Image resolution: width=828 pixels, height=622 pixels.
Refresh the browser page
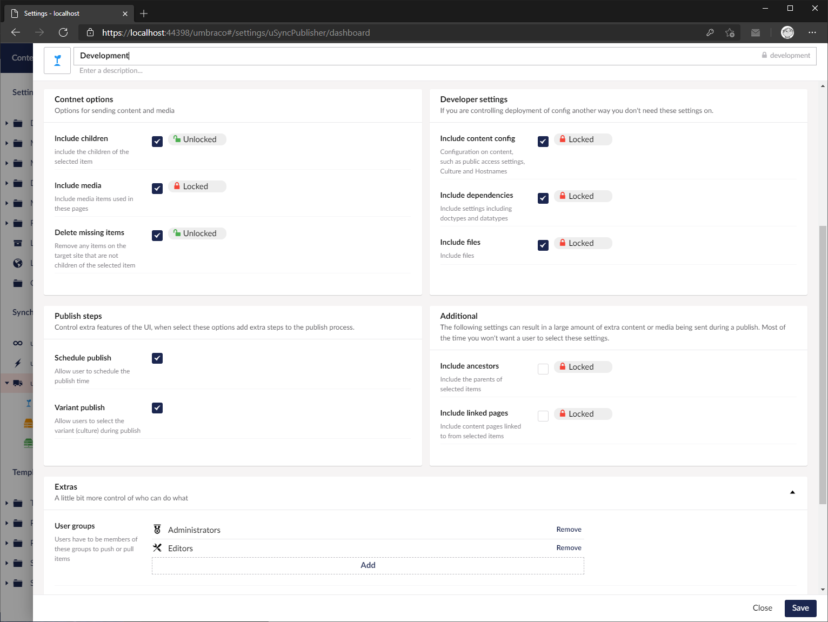tap(63, 32)
